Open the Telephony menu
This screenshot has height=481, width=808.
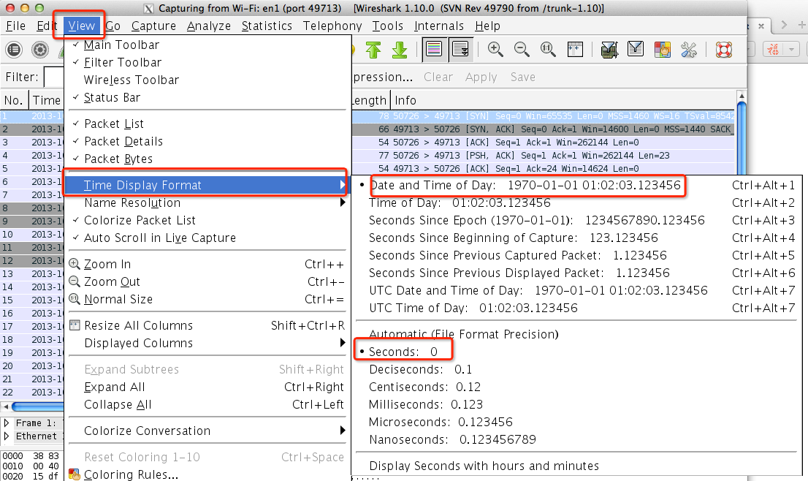pos(332,26)
